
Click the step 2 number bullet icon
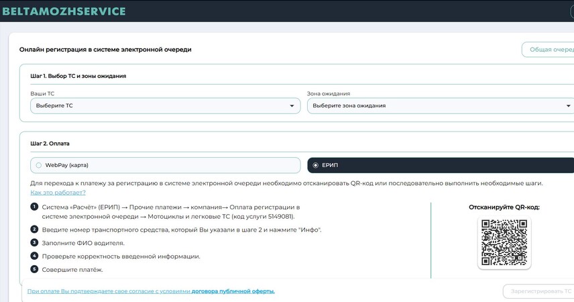34,230
